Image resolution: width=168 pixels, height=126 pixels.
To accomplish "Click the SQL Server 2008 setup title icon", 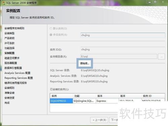I will pos(4,3).
